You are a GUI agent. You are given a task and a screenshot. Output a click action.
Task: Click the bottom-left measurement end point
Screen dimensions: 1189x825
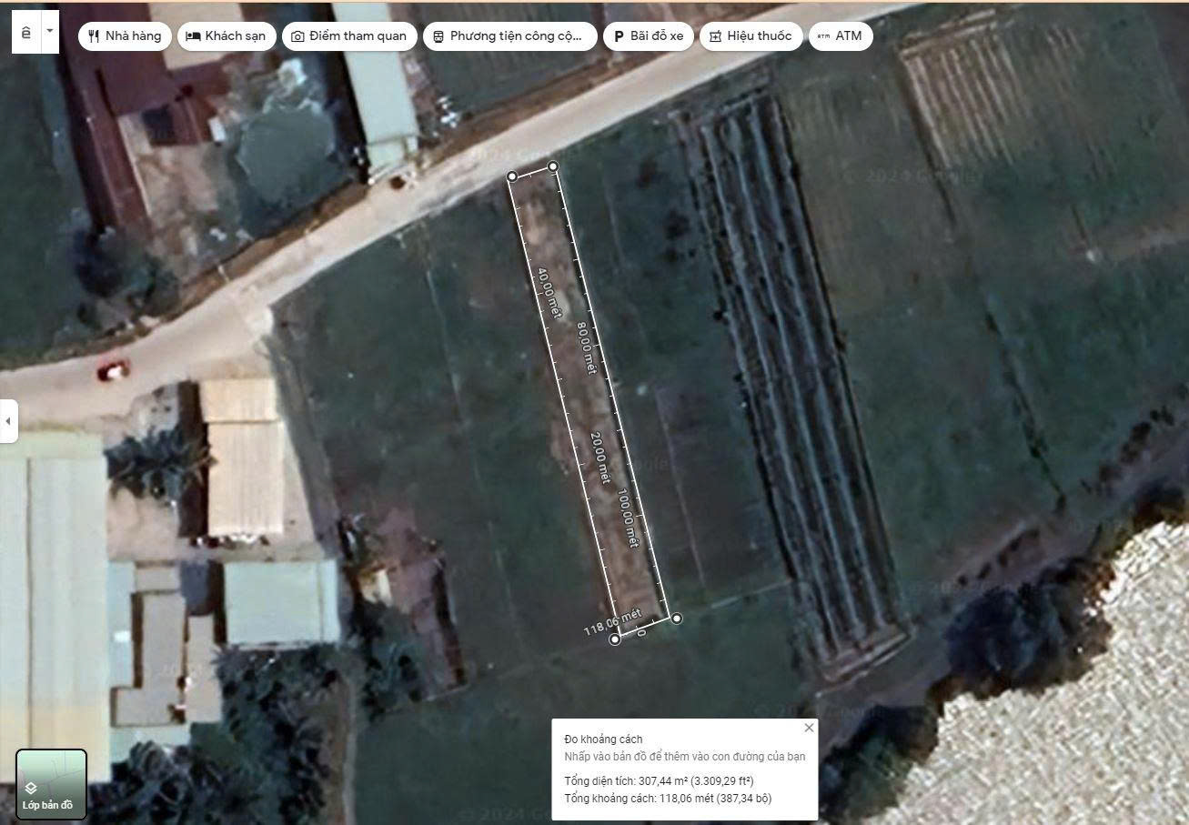point(615,640)
